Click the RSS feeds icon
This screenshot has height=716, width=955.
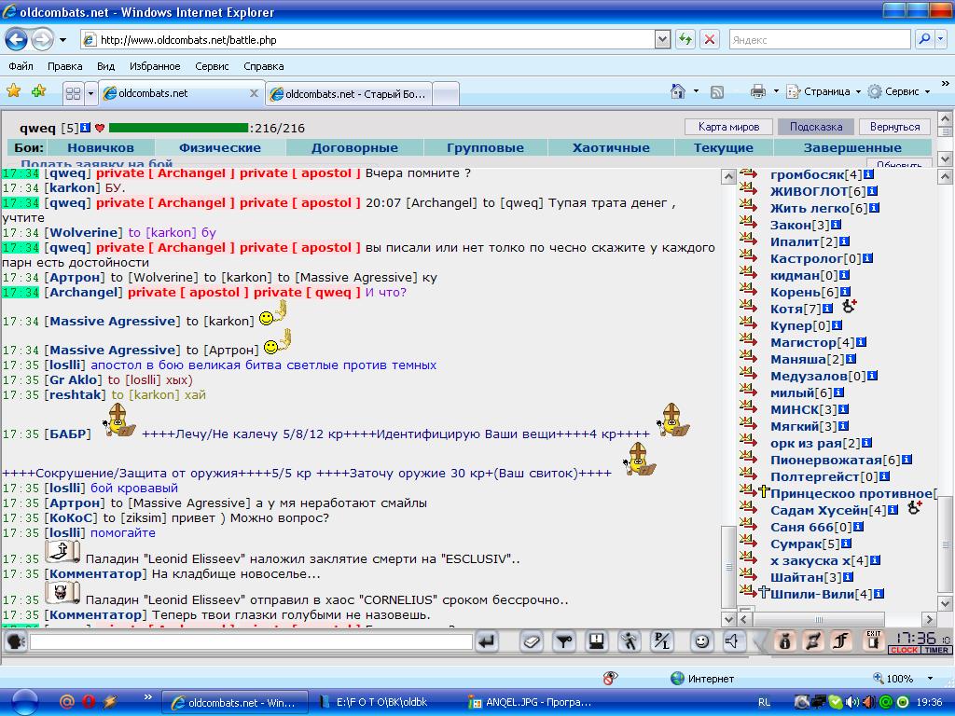coord(717,92)
